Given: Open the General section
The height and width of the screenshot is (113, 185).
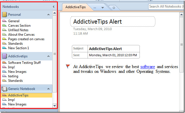Looking at the screenshot, I should click(x=14, y=21).
